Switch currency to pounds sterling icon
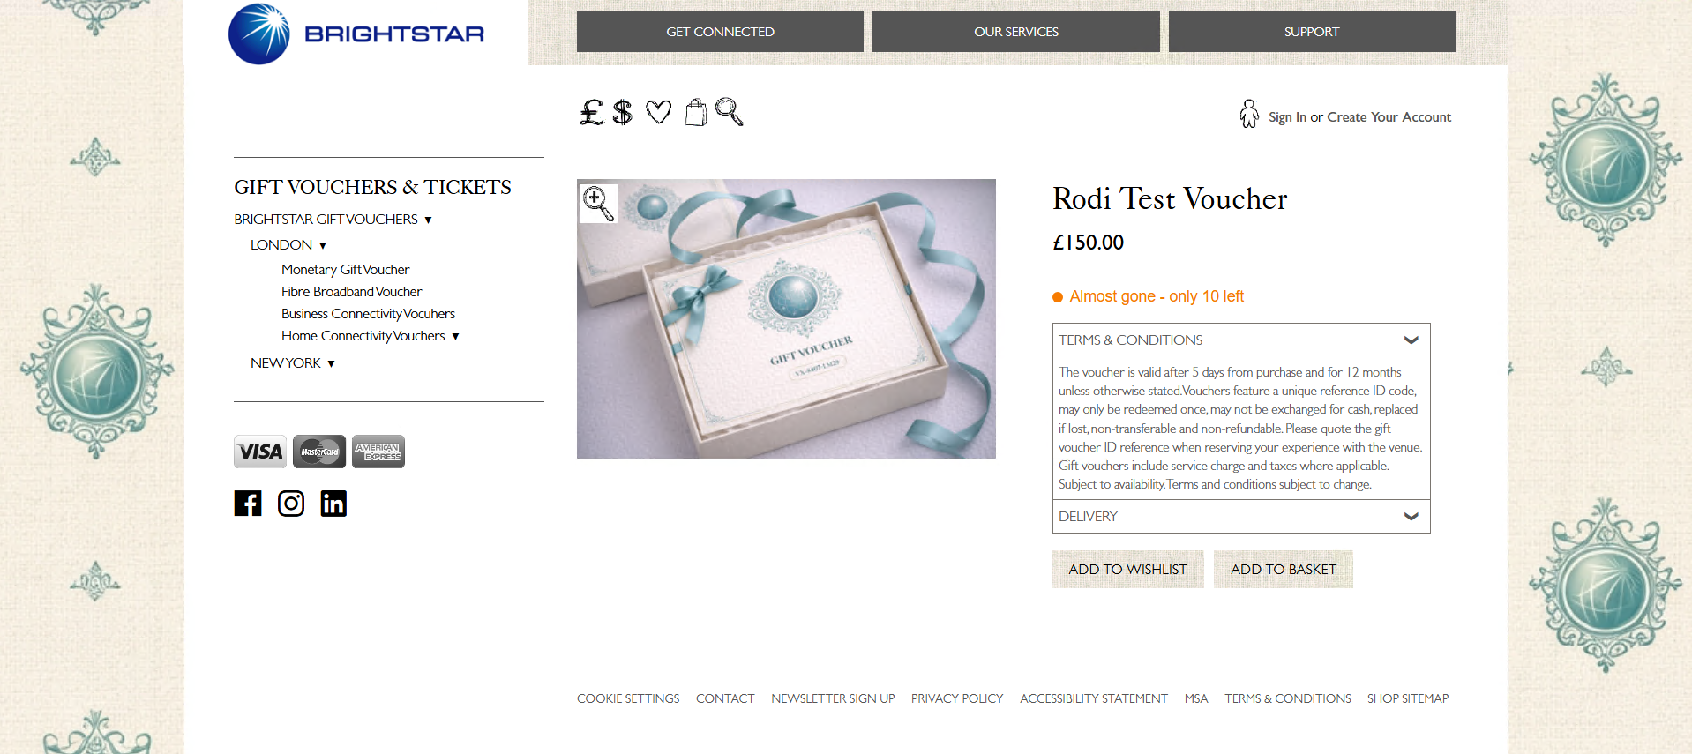This screenshot has height=754, width=1692. (x=591, y=112)
